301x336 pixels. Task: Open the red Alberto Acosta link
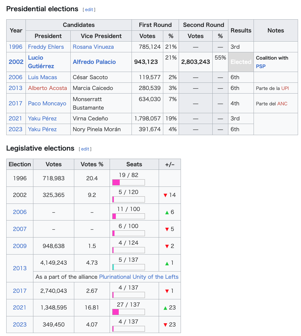click(47, 88)
